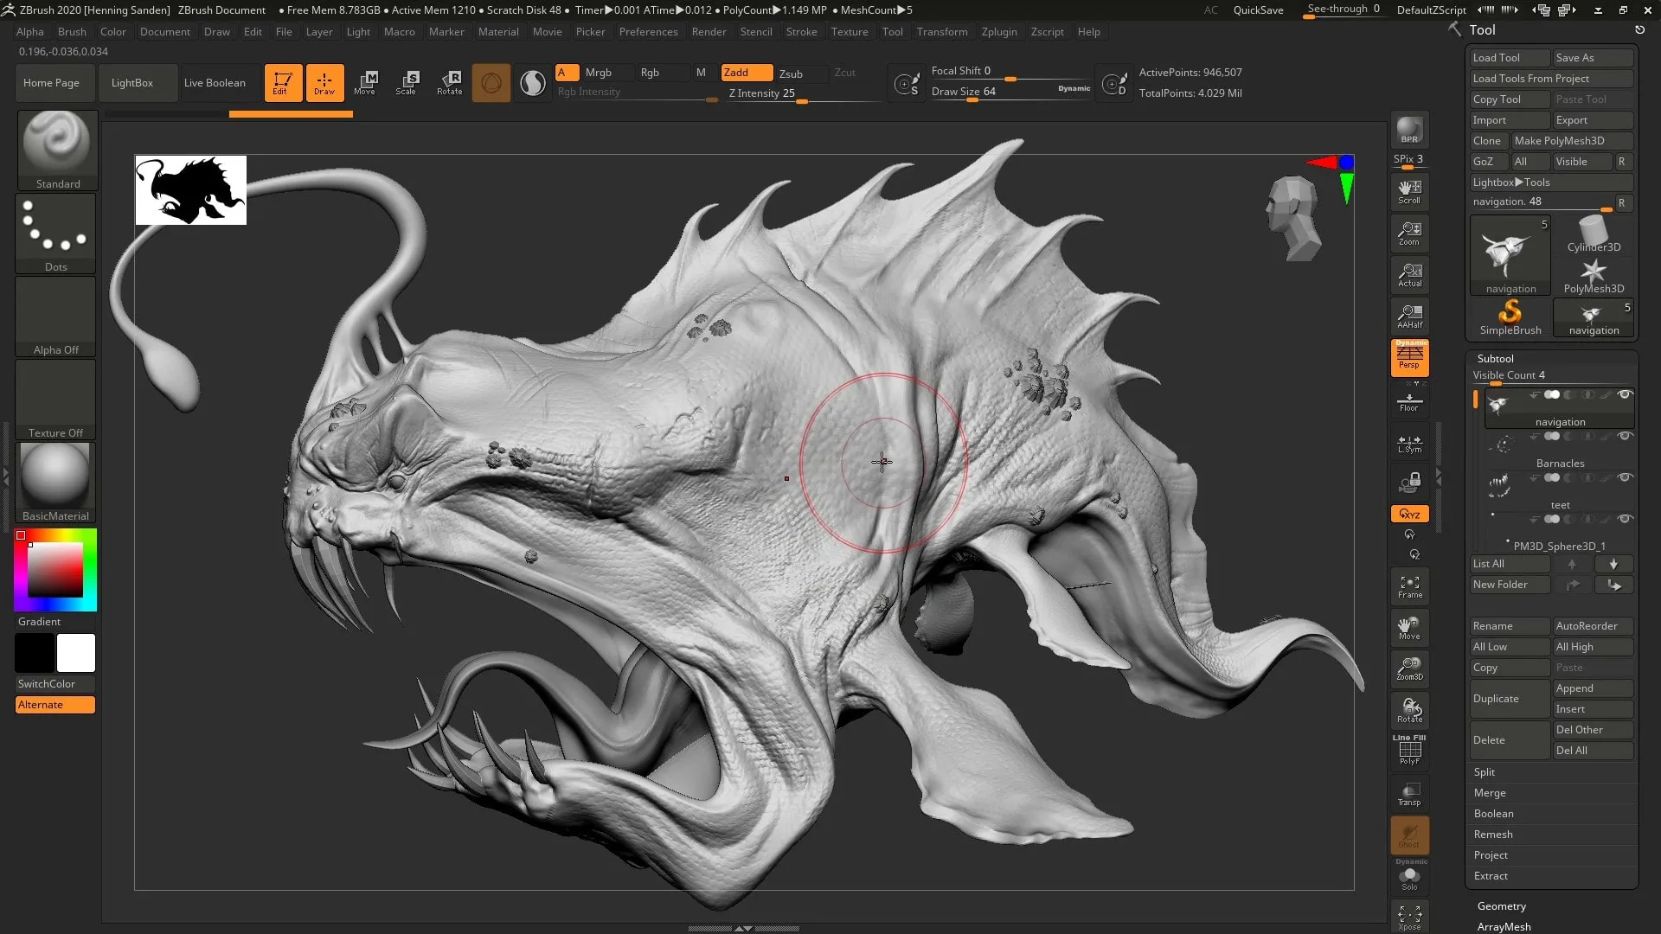Adjust the Z Intensity slider
Image resolution: width=1661 pixels, height=934 pixels.
tap(803, 94)
